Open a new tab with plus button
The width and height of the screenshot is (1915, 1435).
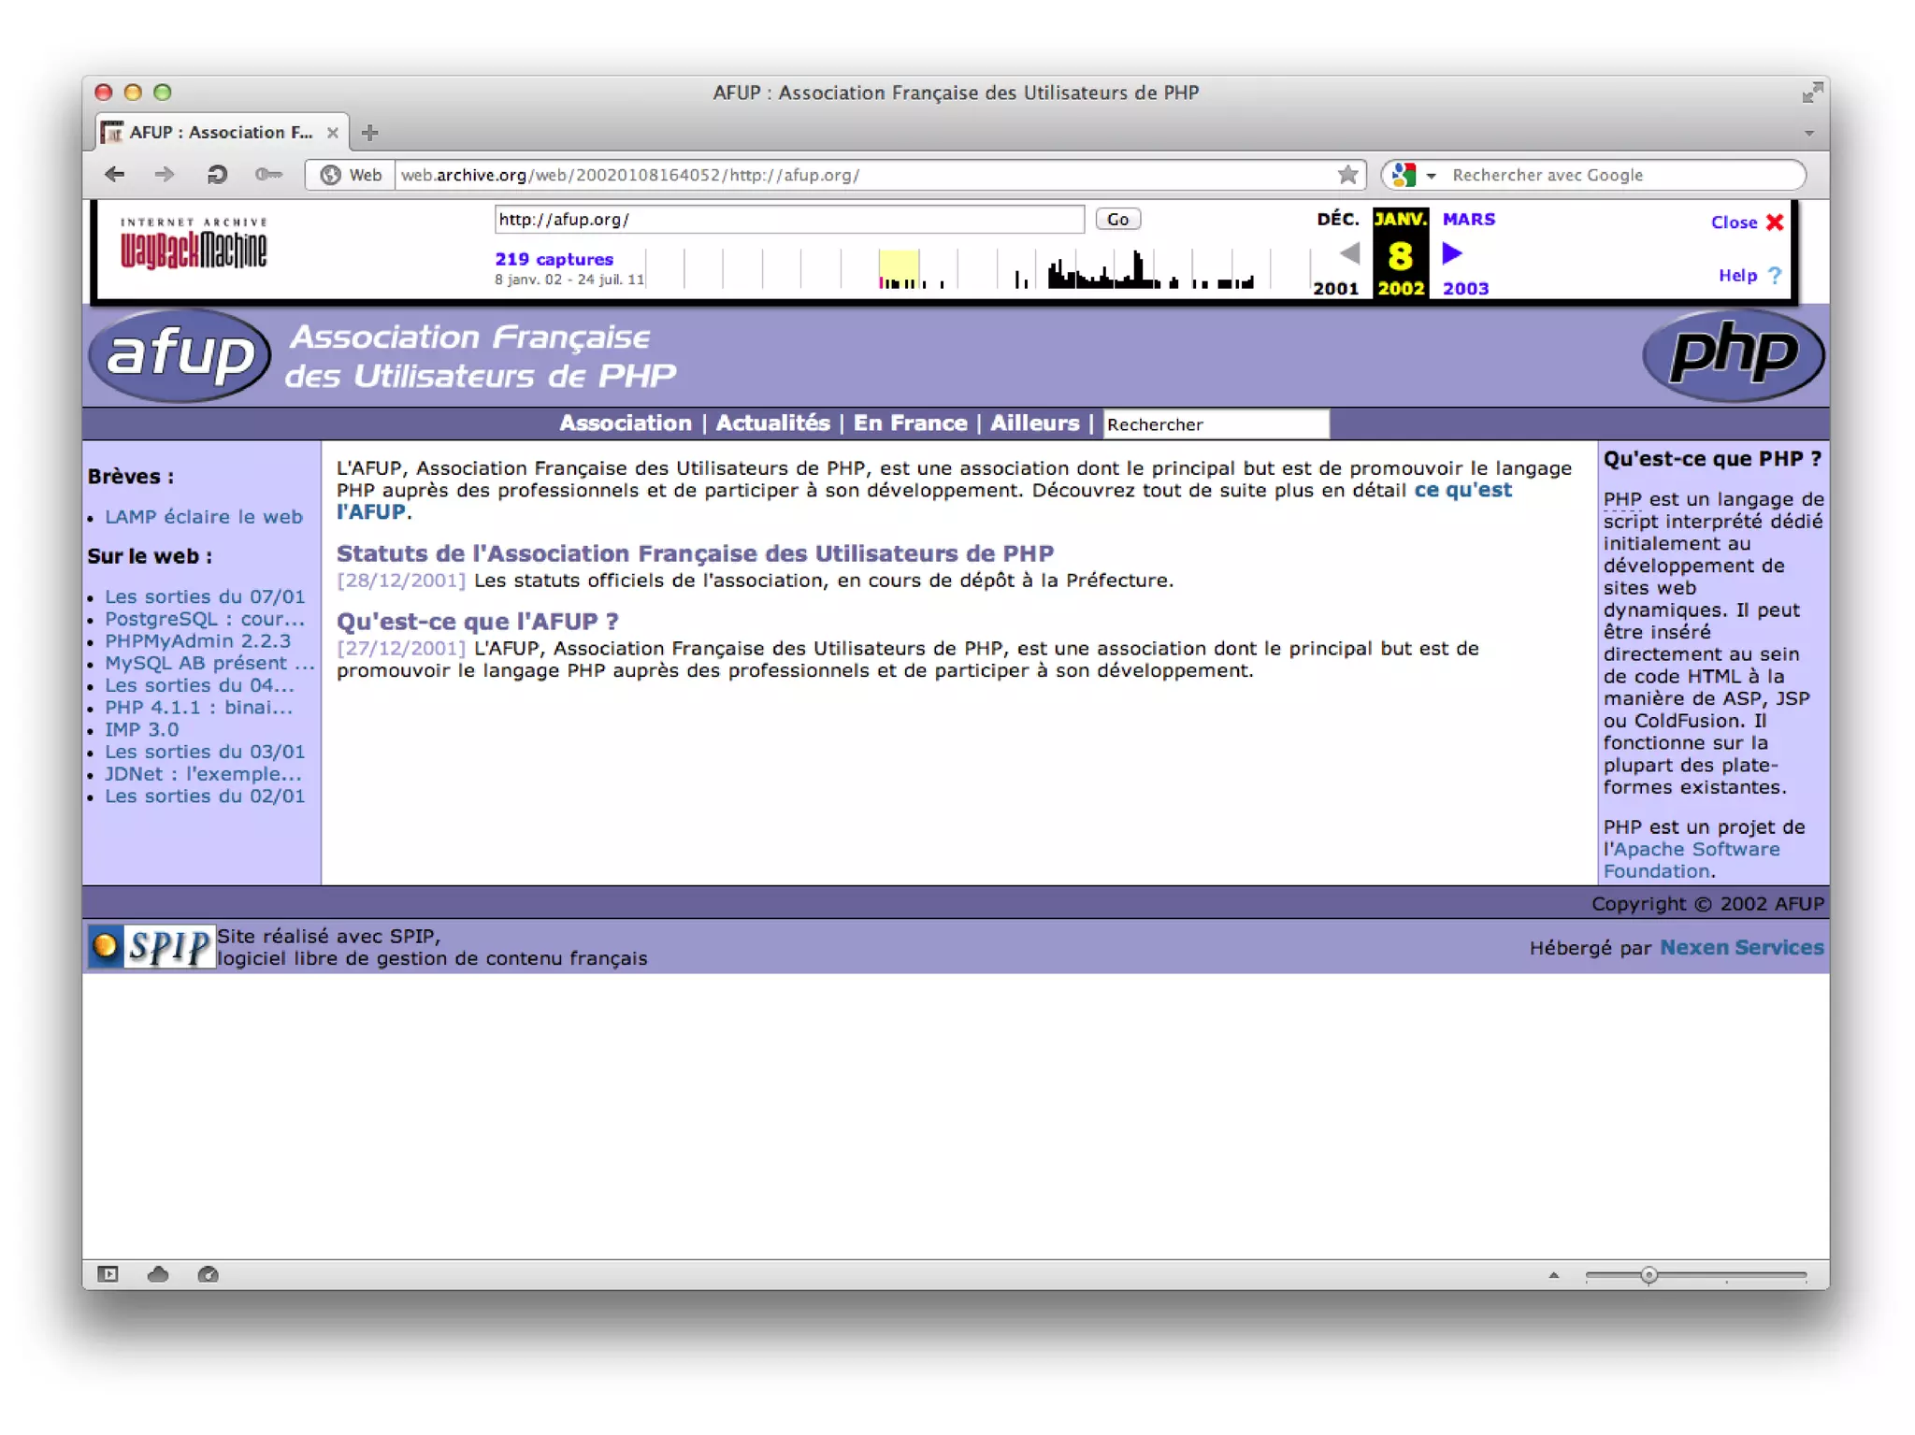370,133
